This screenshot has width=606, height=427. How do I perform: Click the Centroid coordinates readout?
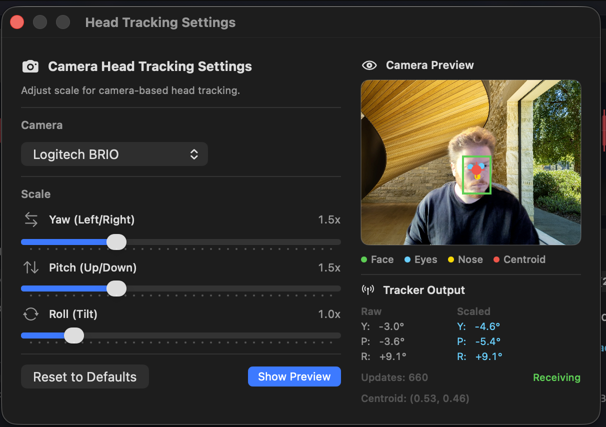pyautogui.click(x=415, y=398)
